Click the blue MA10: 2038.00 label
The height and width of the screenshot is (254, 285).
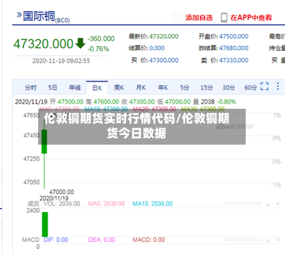click(x=153, y=204)
